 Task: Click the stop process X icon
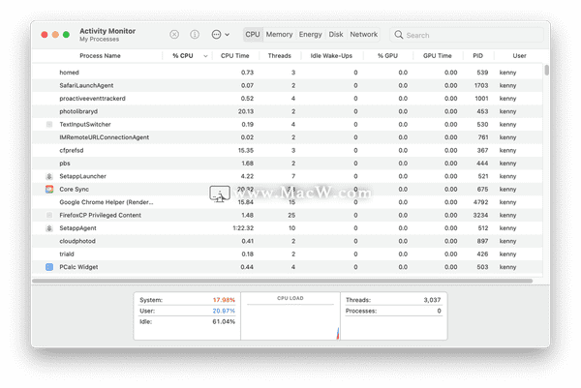[174, 35]
